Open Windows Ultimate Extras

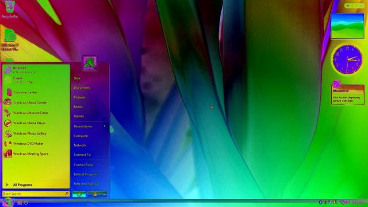tap(36, 113)
